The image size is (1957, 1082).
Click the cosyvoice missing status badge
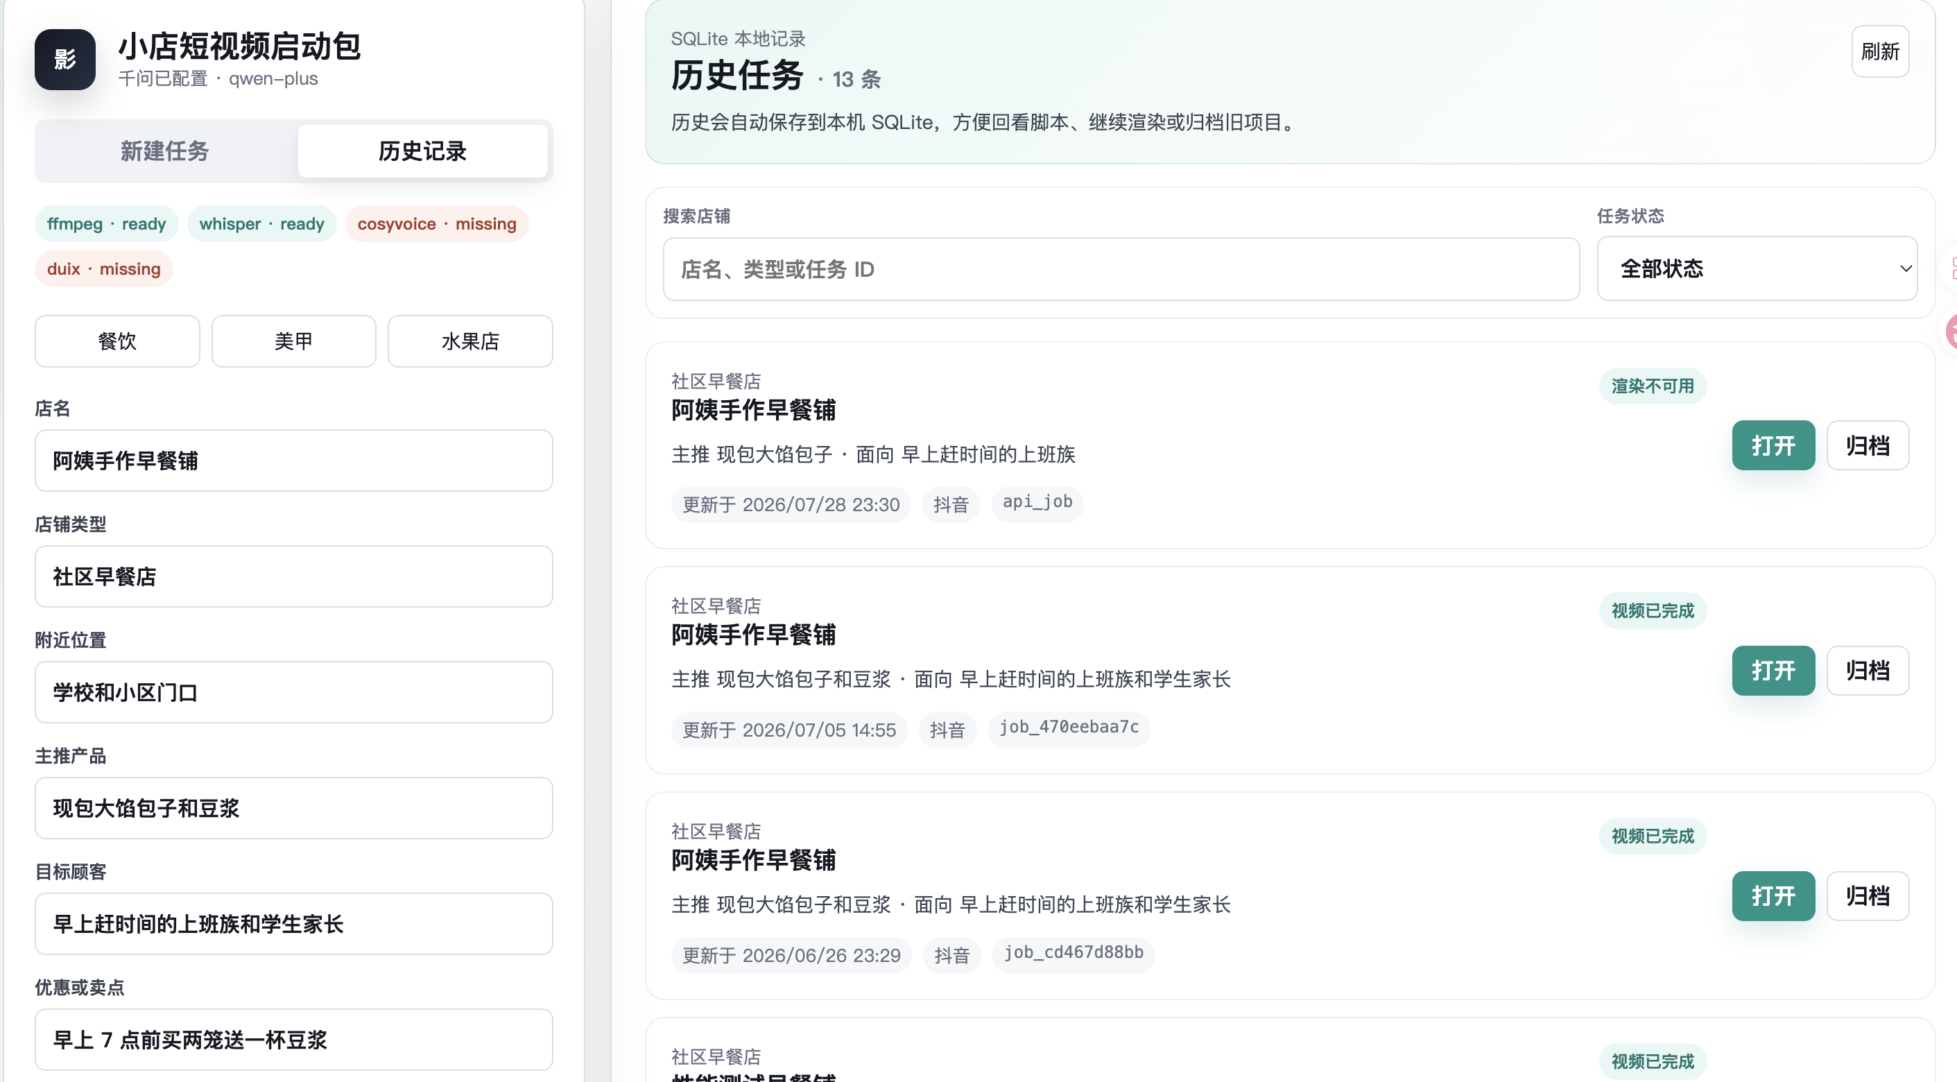pyautogui.click(x=437, y=223)
